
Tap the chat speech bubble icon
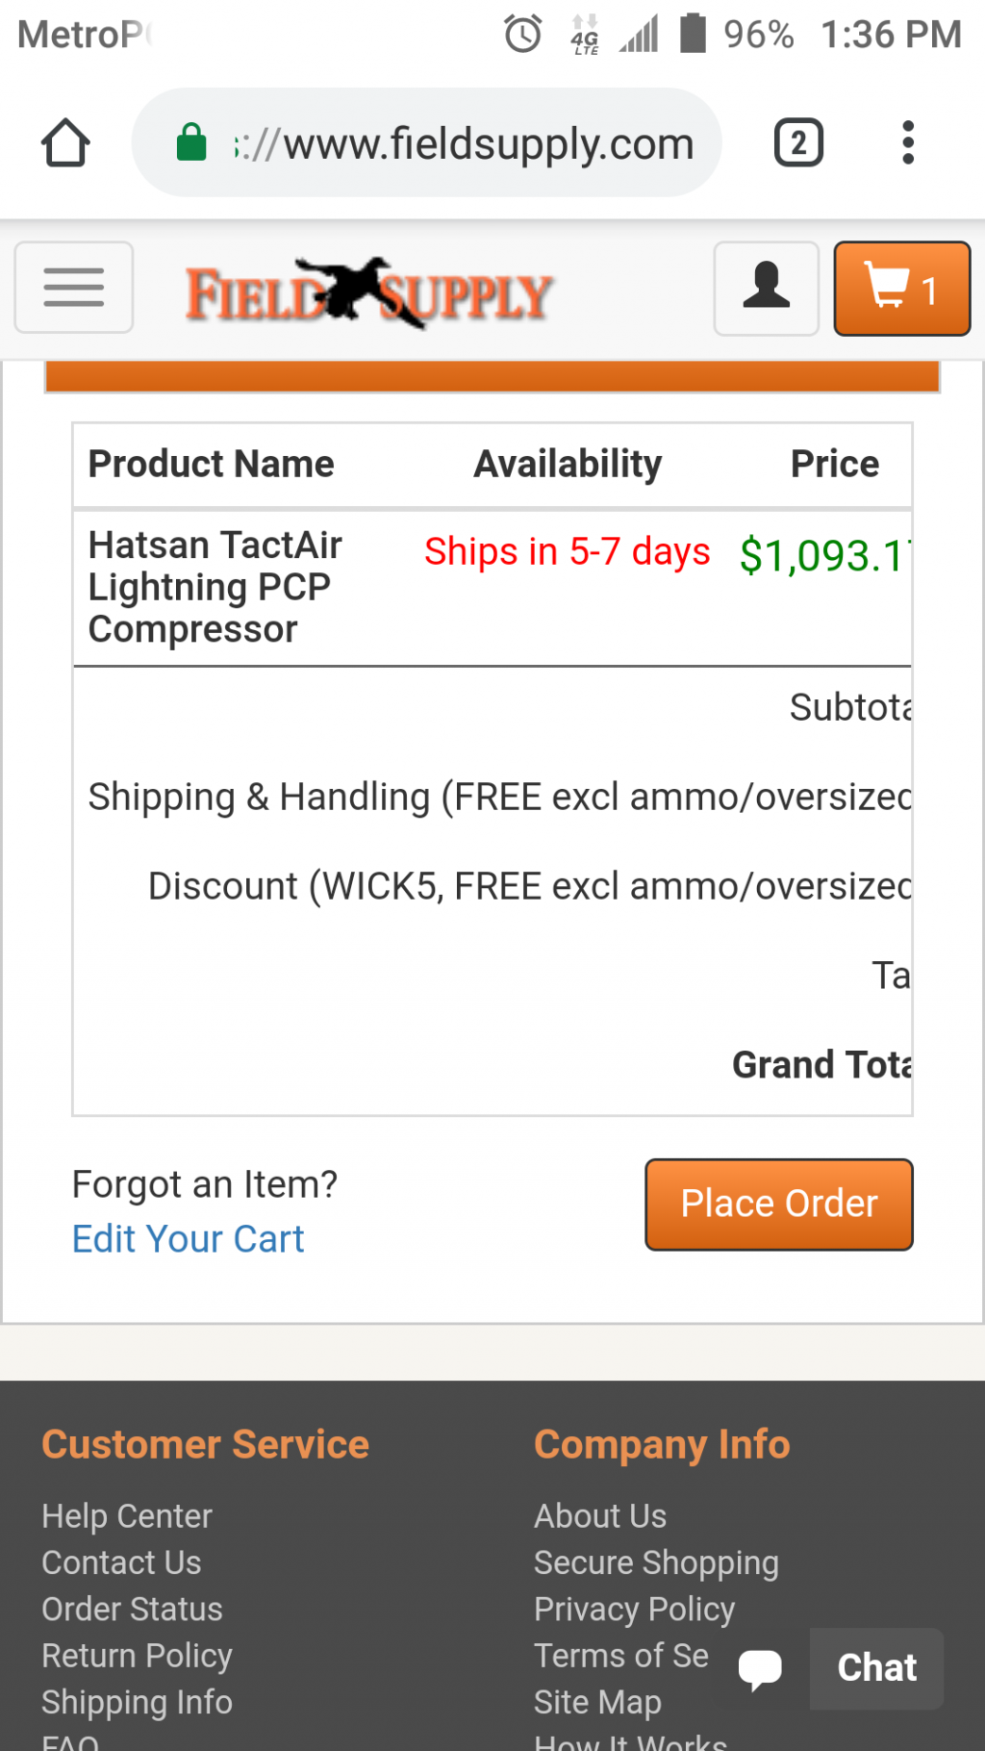click(x=760, y=1668)
